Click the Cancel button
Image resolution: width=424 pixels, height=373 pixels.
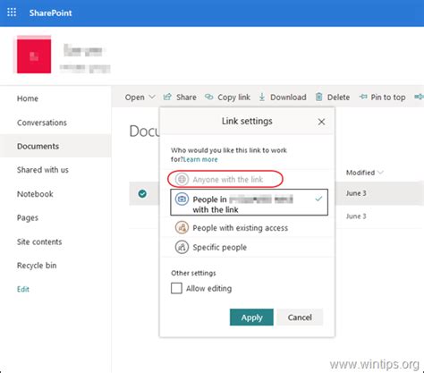coord(300,318)
